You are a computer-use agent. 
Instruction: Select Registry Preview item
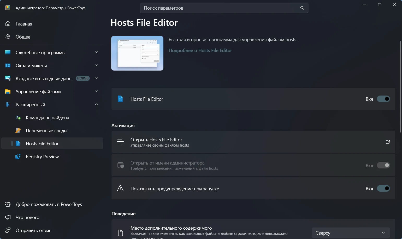pos(52,156)
